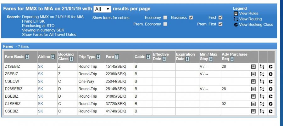Viewport: 283px width, 126px height.
Task: View routing for DSEBIZ fare row
Action: click(x=262, y=96)
